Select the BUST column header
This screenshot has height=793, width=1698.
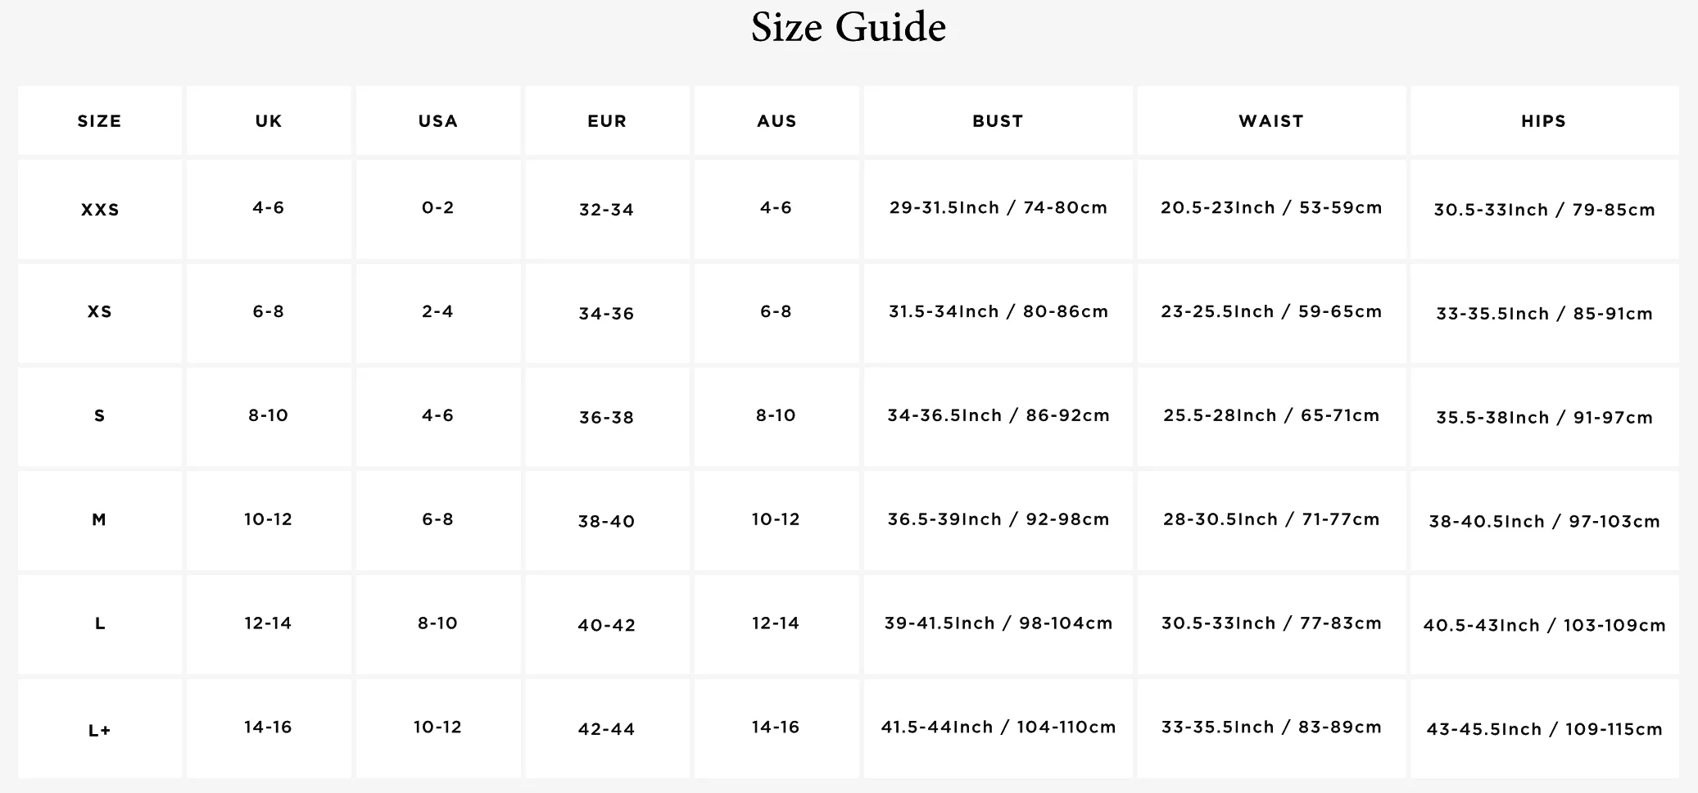pyautogui.click(x=998, y=121)
